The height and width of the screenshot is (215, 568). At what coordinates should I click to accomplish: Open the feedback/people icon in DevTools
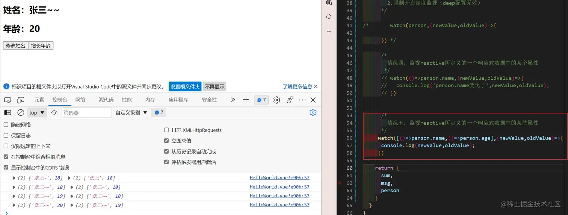pos(290,100)
